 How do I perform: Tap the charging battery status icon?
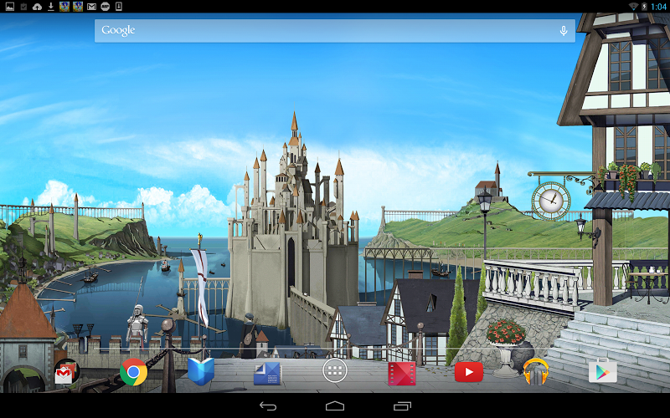pyautogui.click(x=644, y=7)
